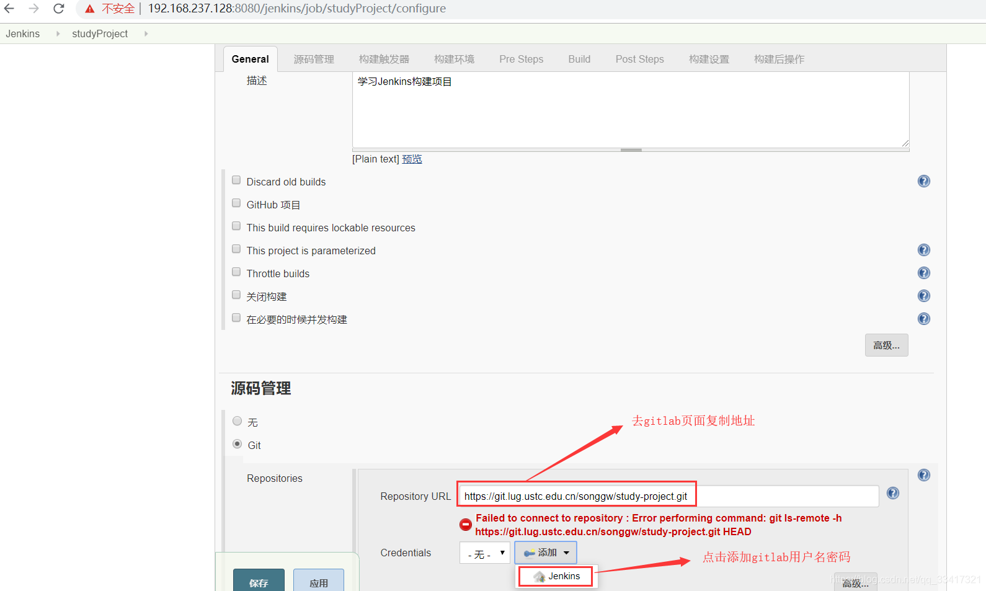Click the insecure-site warning triangle icon
The width and height of the screenshot is (986, 591).
pos(90,9)
